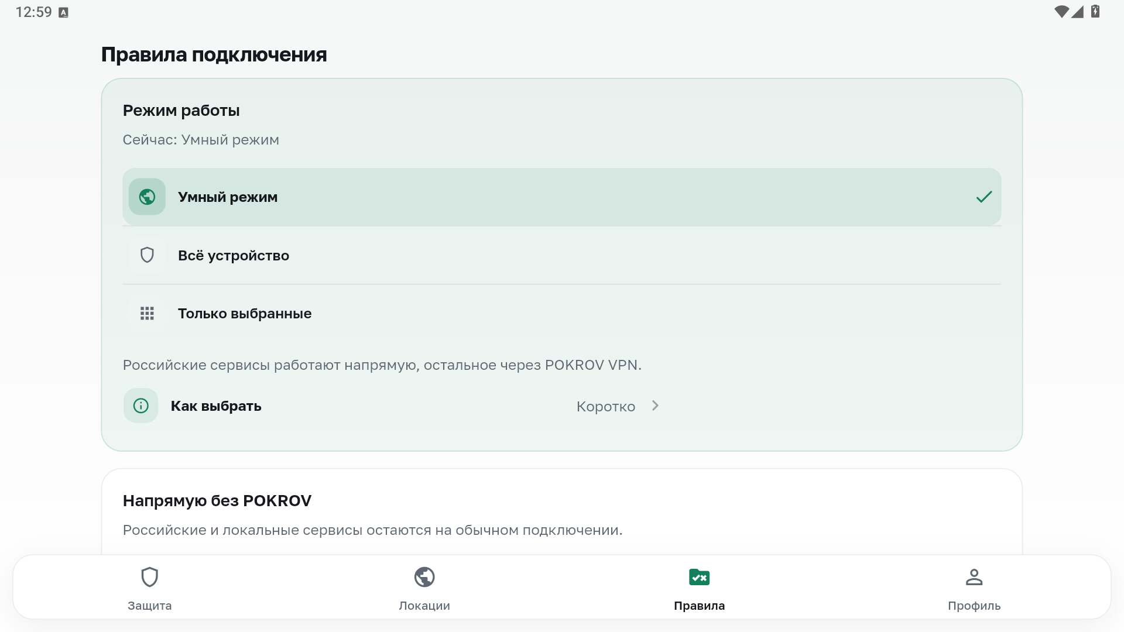Click the Wi-Fi icon in status bar

click(x=1061, y=12)
